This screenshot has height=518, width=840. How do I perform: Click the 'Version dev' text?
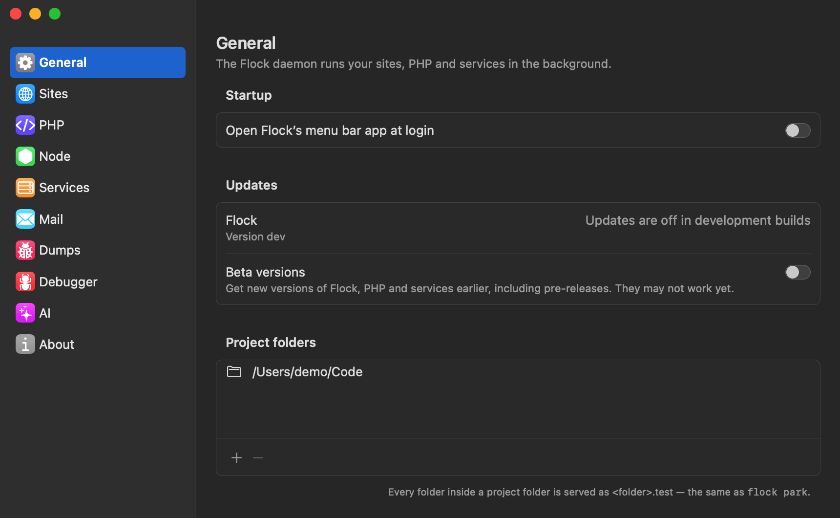click(255, 237)
